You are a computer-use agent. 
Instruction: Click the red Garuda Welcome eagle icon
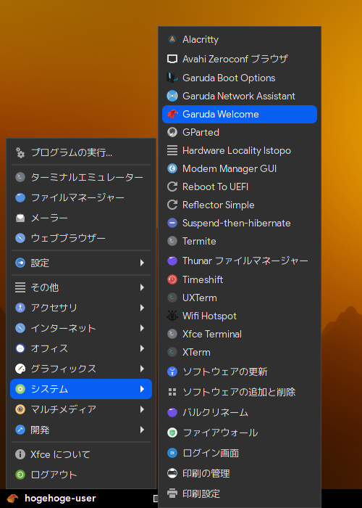click(172, 114)
